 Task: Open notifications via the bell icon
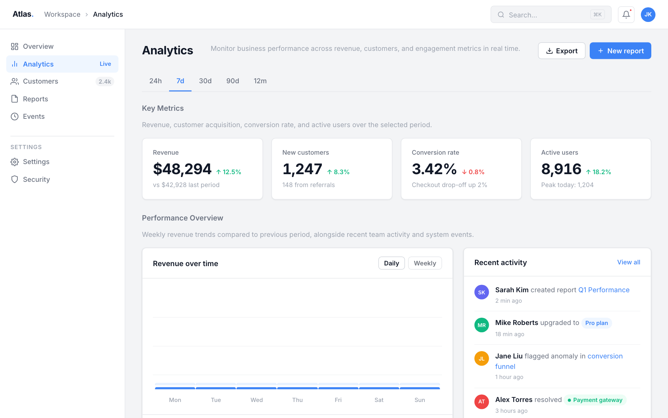tap(626, 15)
